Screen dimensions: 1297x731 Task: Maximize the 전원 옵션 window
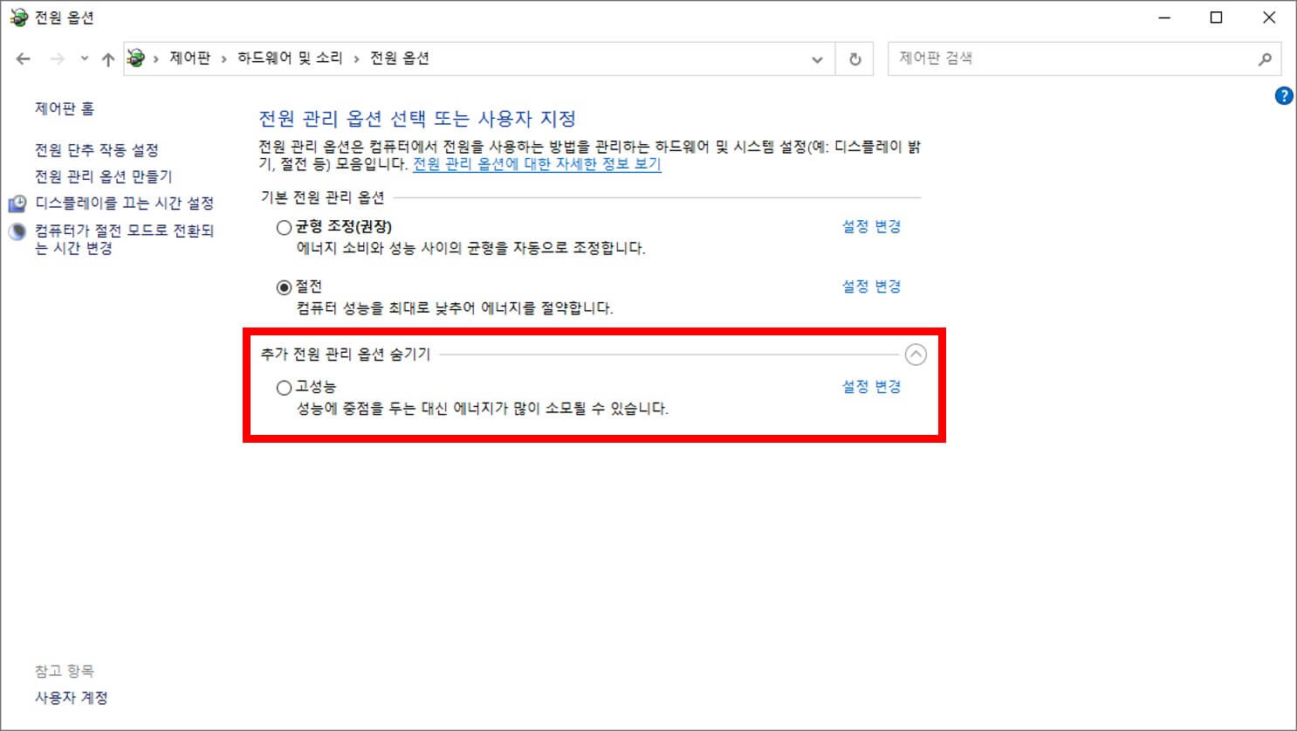1216,17
